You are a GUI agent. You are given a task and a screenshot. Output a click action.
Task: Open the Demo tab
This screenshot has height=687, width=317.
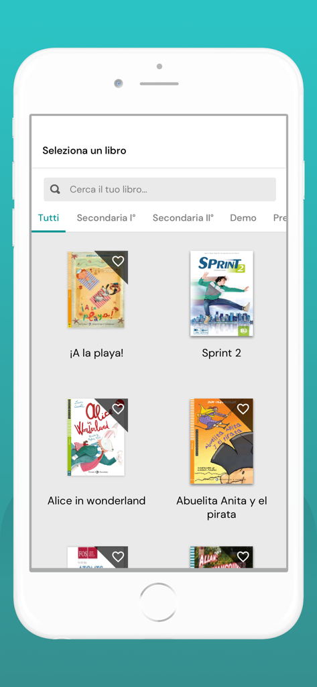243,218
